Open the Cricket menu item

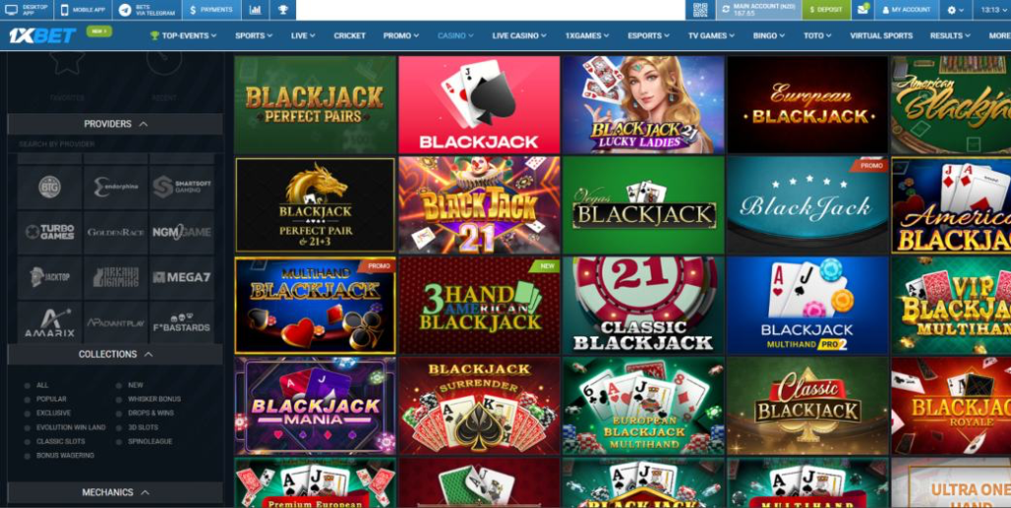[x=350, y=36]
